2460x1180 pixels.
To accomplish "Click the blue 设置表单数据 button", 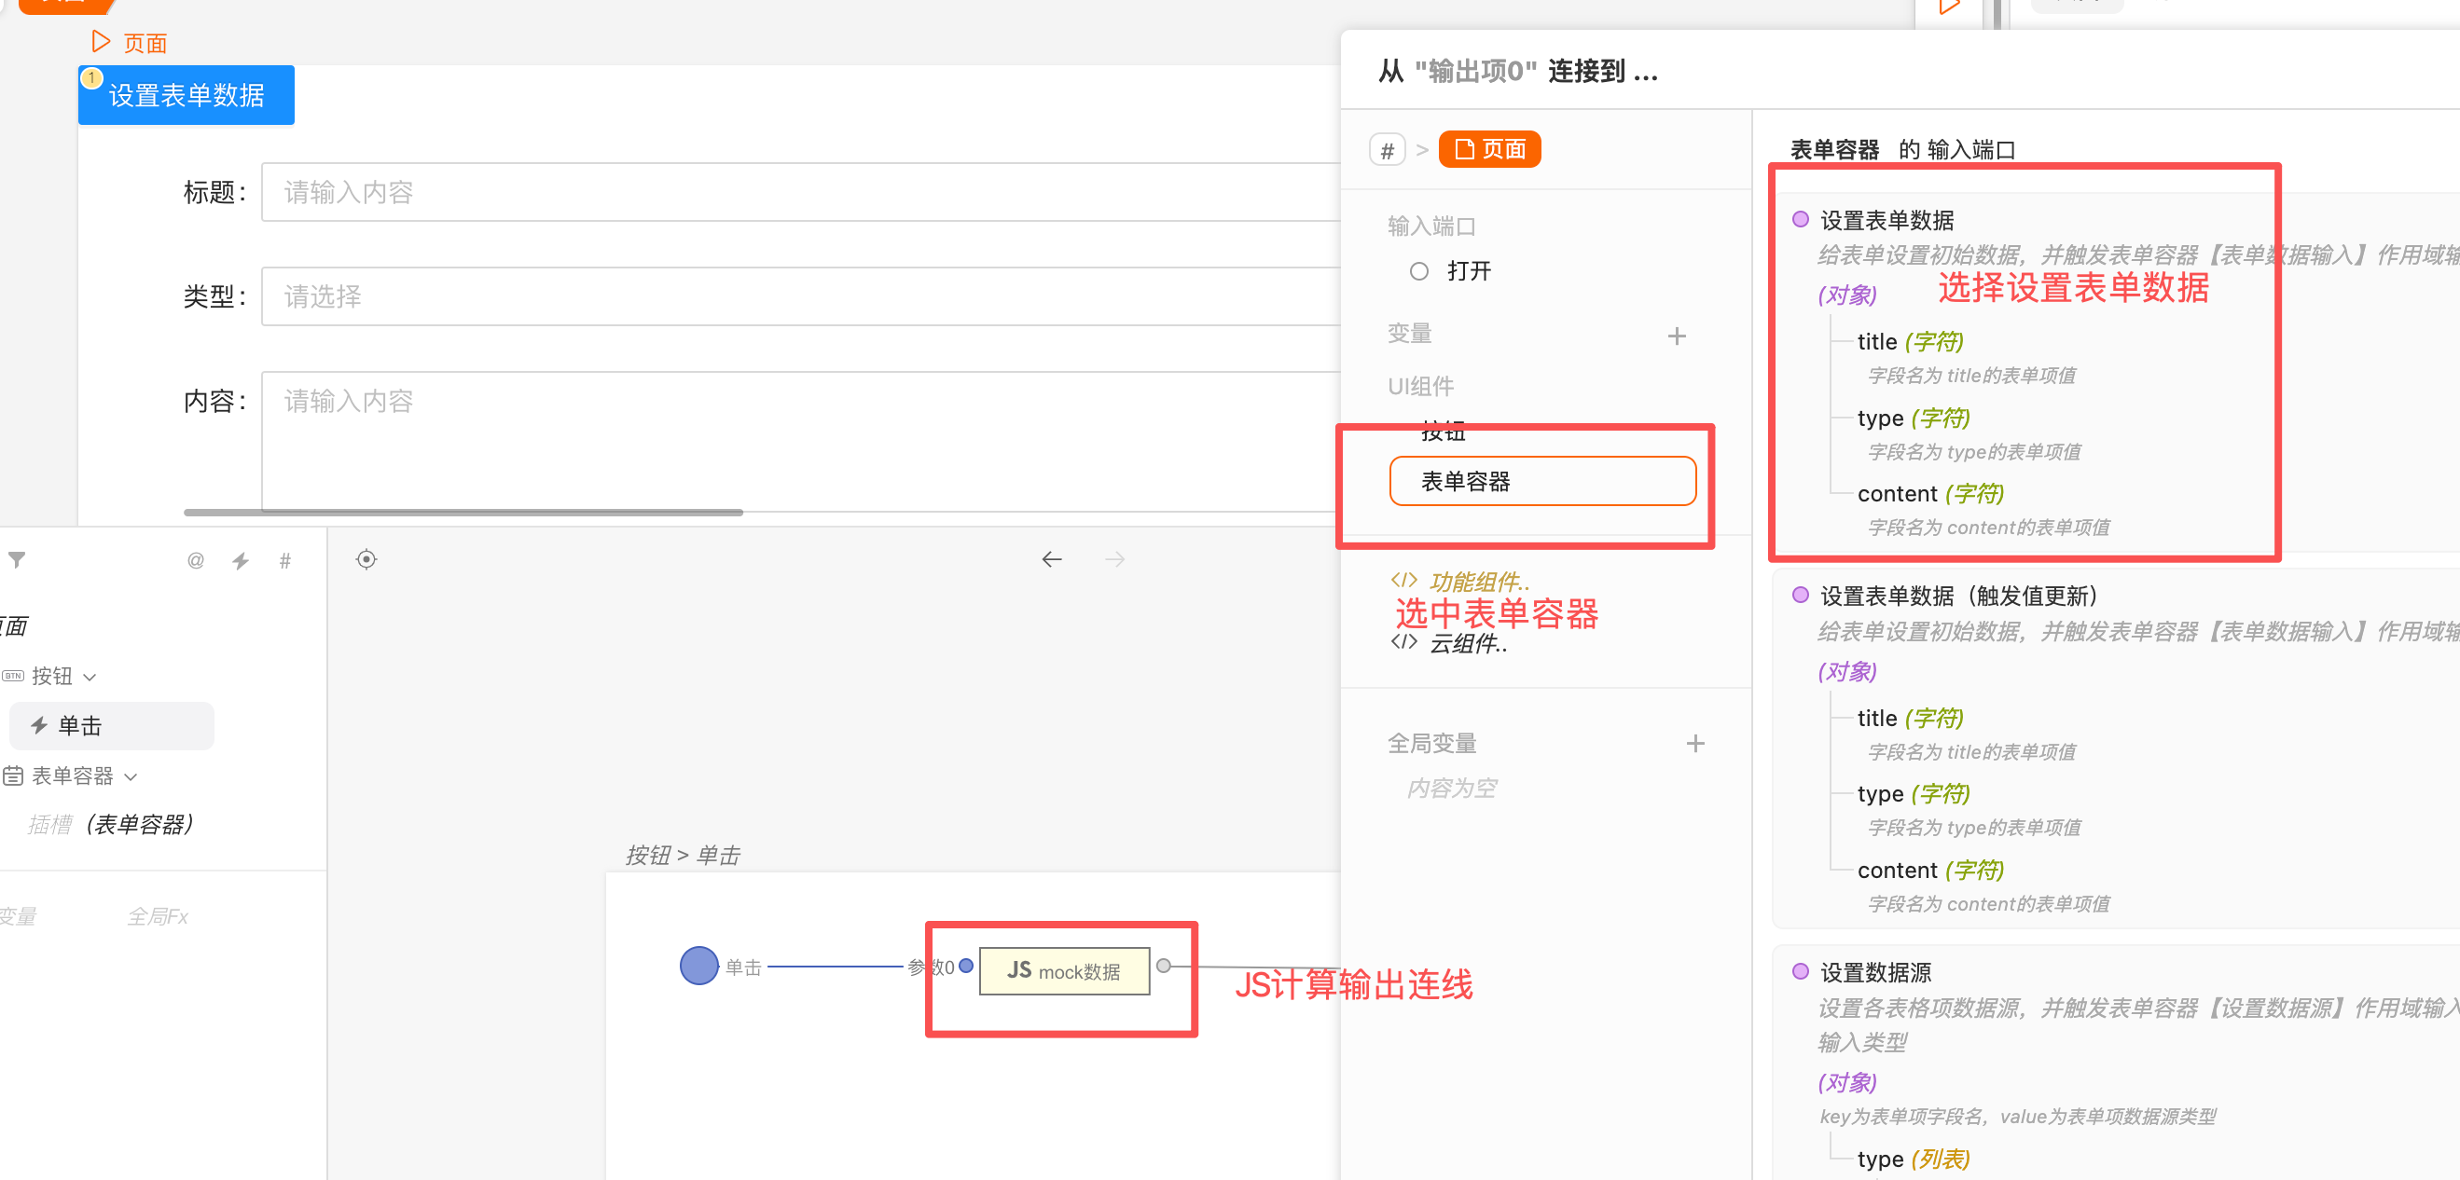I will [x=187, y=95].
